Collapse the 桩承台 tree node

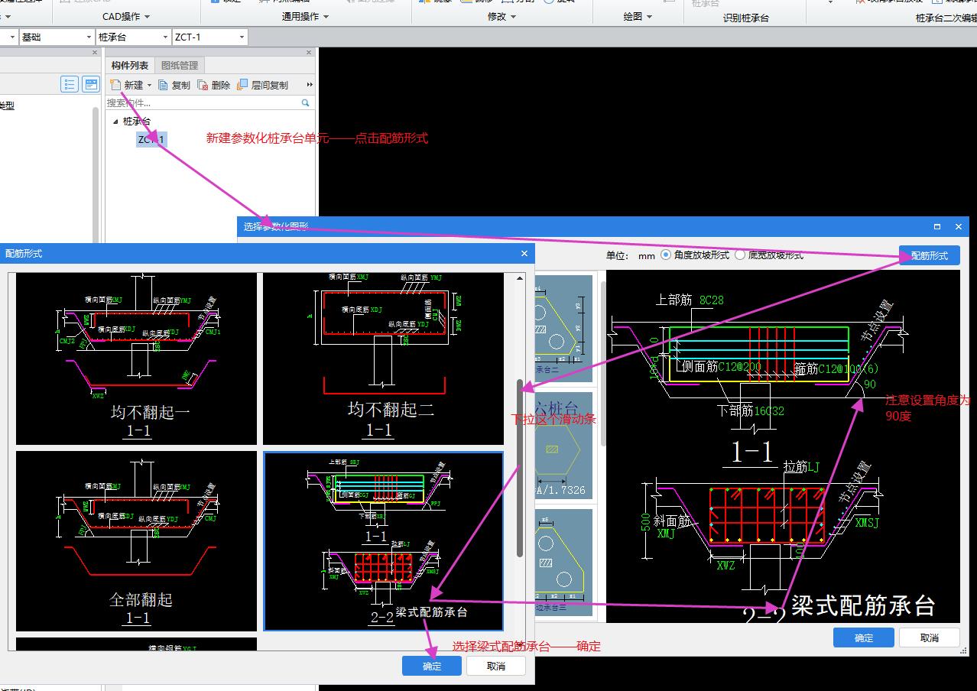pyautogui.click(x=115, y=122)
